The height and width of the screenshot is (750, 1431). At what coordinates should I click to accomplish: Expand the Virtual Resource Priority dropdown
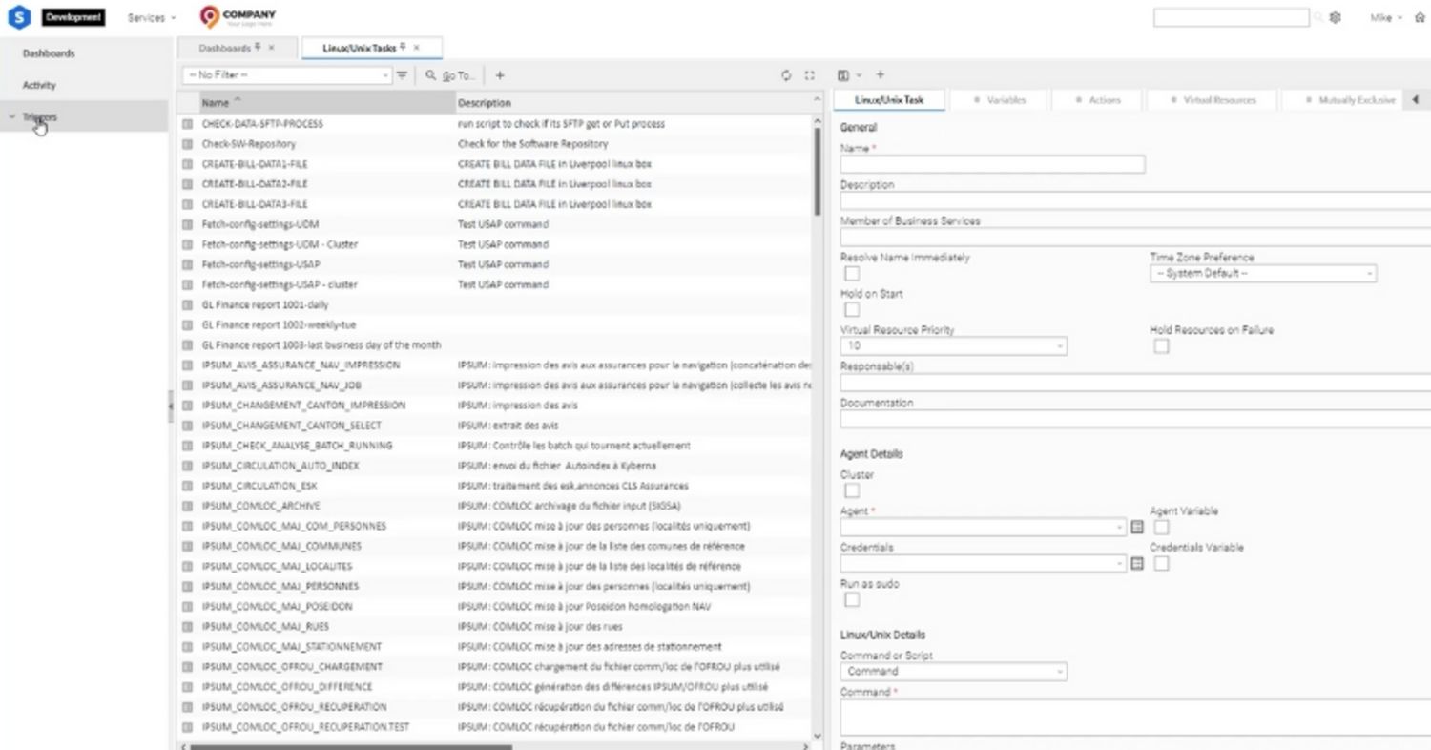[954, 346]
